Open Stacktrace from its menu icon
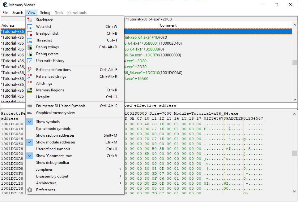298x202 pixels. (x=30, y=20)
